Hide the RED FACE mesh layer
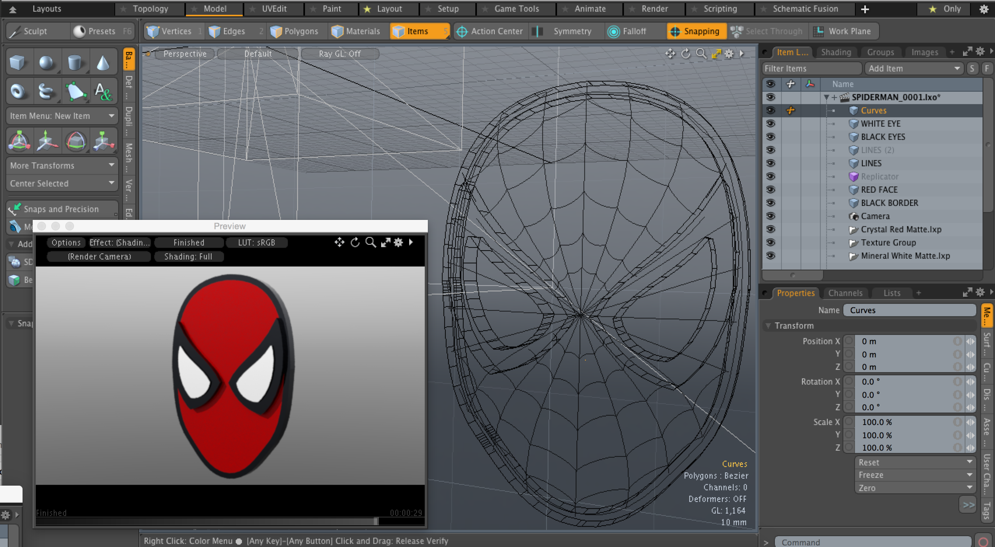The width and height of the screenshot is (995, 547). (x=771, y=190)
